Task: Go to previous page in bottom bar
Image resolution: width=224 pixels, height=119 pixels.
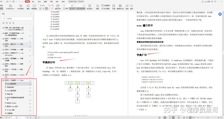Action: (x=9, y=117)
